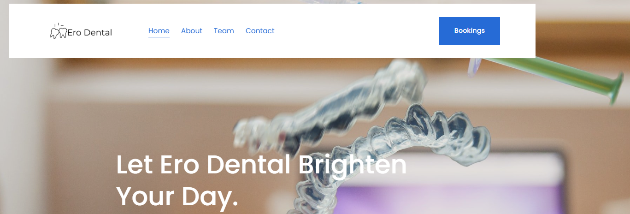This screenshot has width=630, height=214.
Task: Click the blue Bookings button
Action: (470, 31)
